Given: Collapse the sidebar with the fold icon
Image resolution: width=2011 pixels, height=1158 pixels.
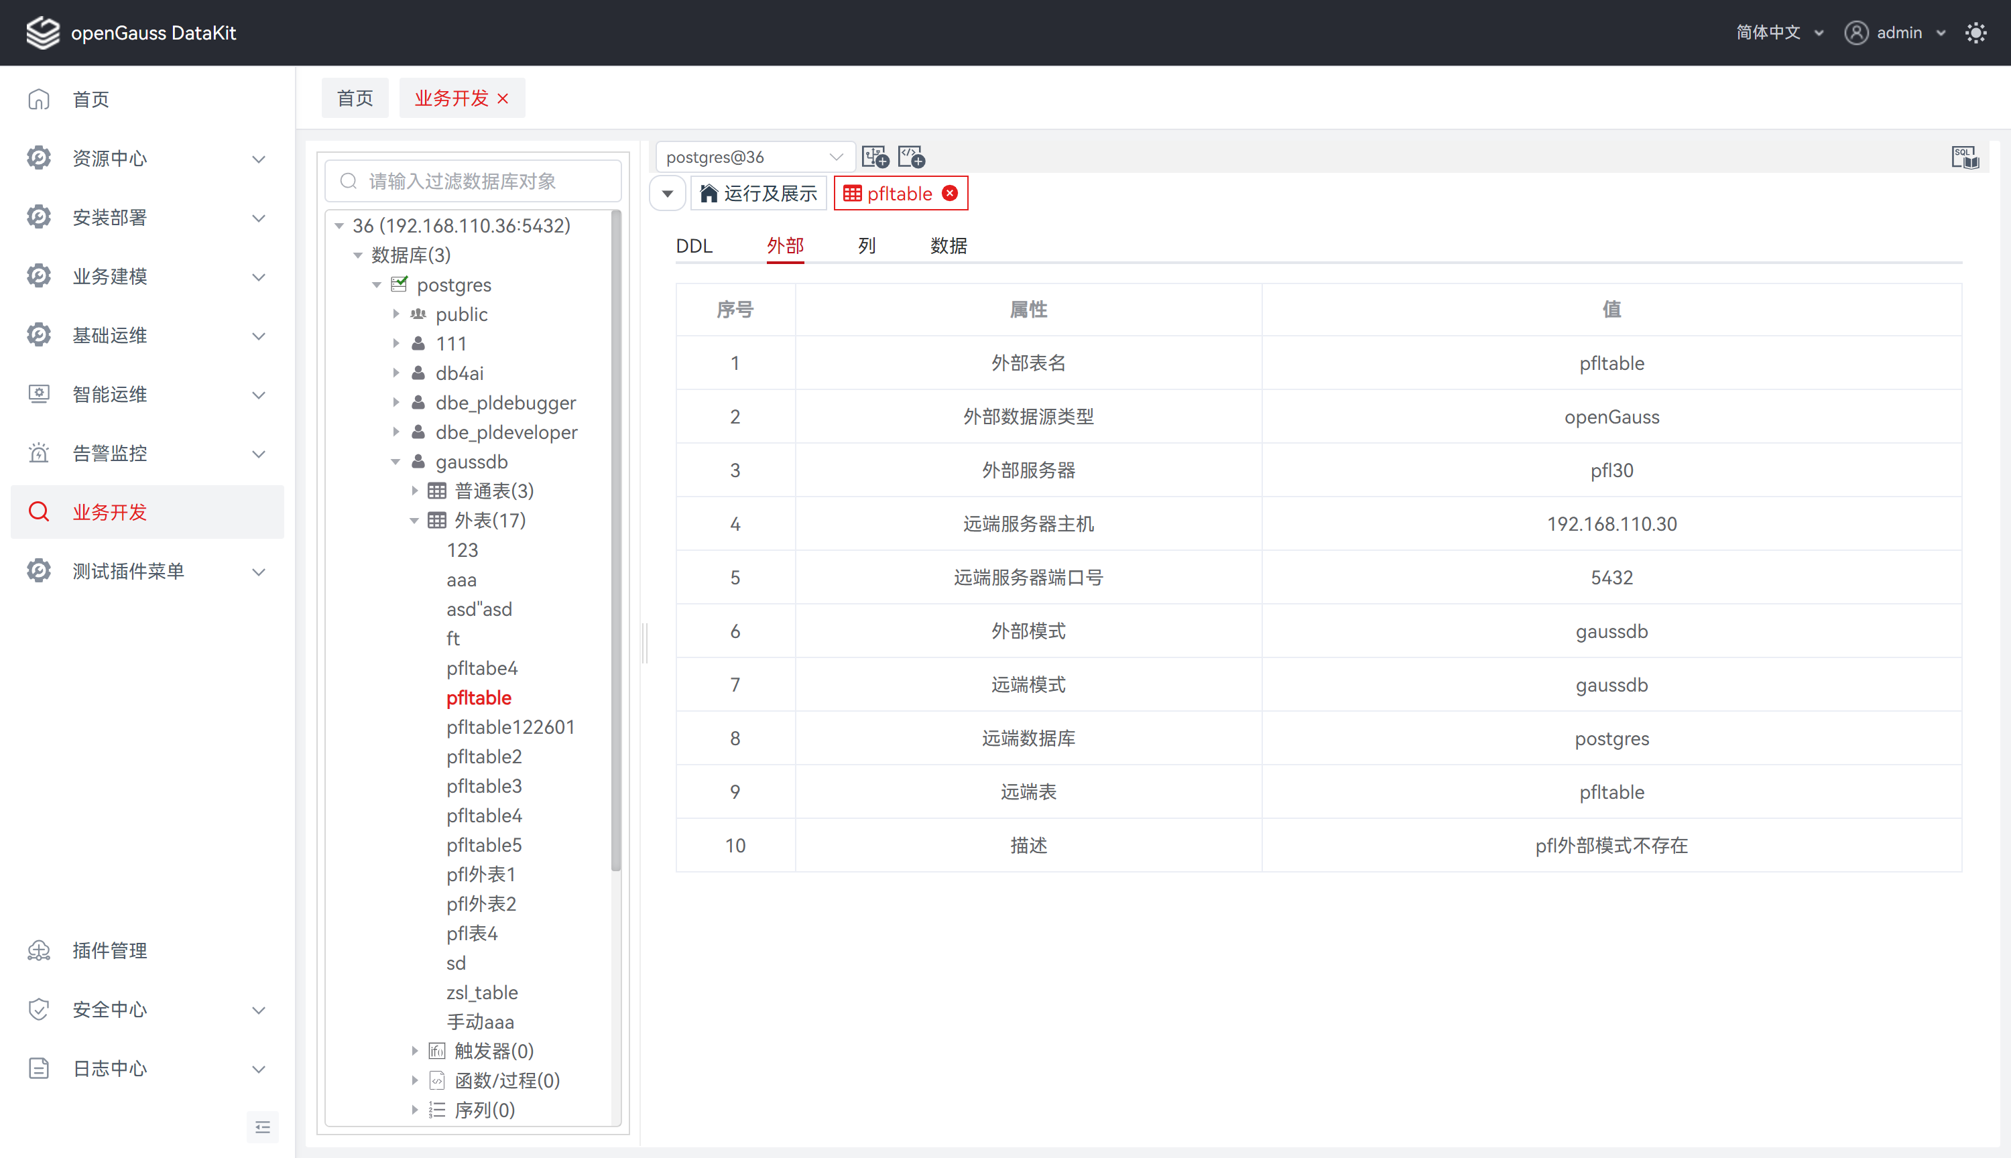Looking at the screenshot, I should pos(263,1127).
